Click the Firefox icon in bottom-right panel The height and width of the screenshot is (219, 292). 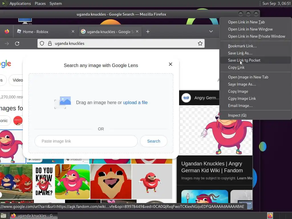(270, 216)
